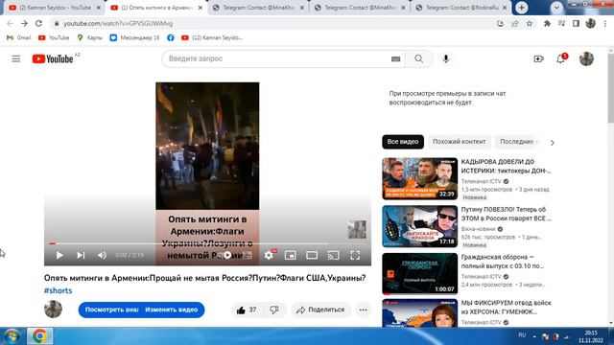The width and height of the screenshot is (614, 345).
Task: Select the Последние chip
Action: tap(517, 142)
